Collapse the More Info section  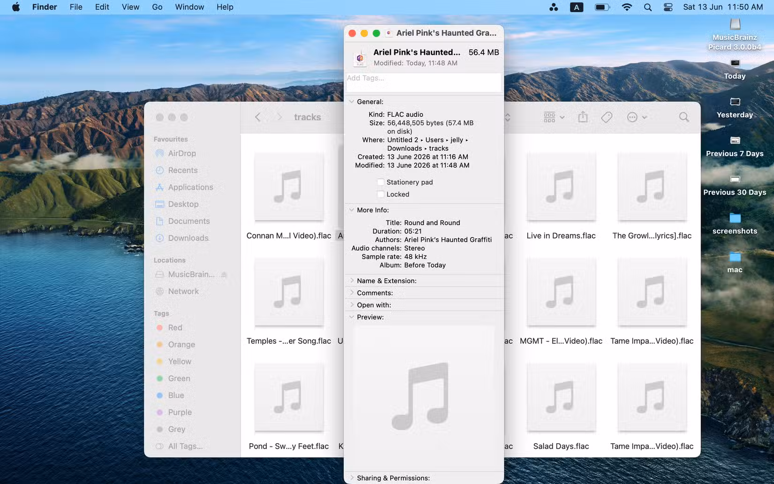click(351, 210)
